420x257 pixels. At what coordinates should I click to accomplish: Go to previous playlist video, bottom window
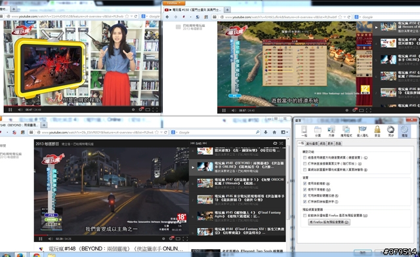pos(192,143)
